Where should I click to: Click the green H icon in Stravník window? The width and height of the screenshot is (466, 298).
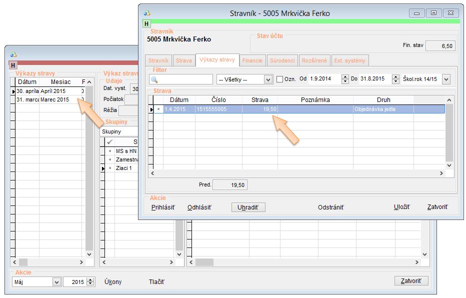(x=146, y=23)
